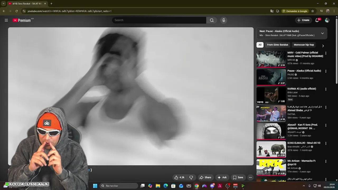Viewport: 338px width, 190px height.
Task: Bookmark this page with star icon
Action: pos(313,11)
